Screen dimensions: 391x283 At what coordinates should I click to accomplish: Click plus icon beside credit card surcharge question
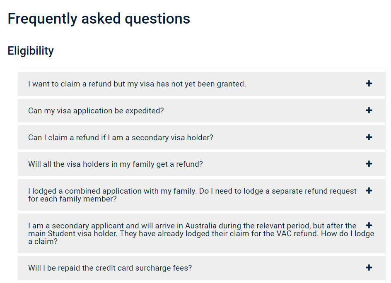click(x=369, y=268)
